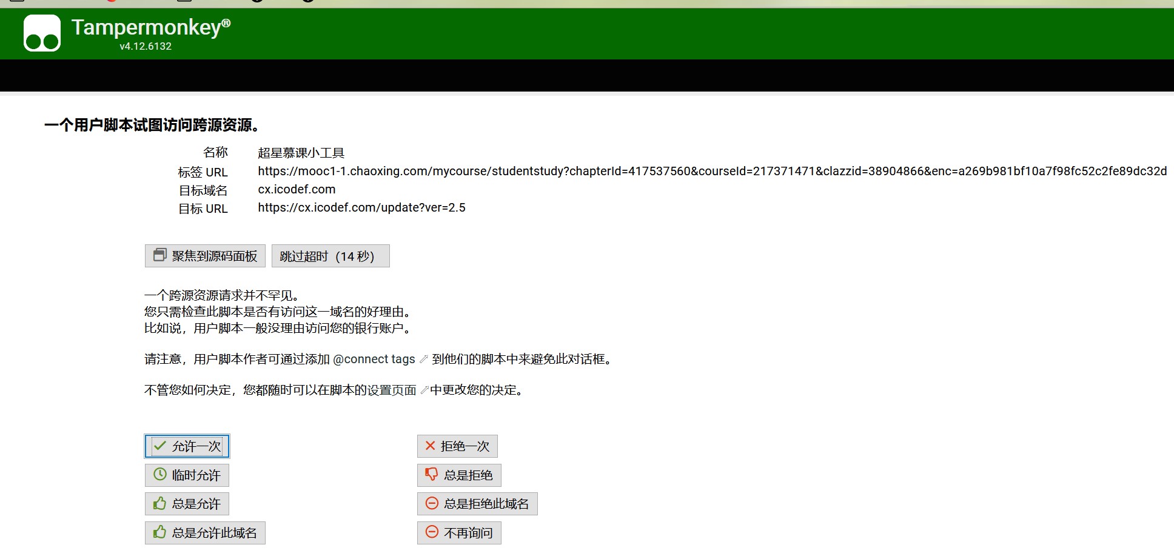Screen dimensions: 1174x559
Task: Click the 临时允许 (Temporarily allow) button
Action: click(187, 475)
